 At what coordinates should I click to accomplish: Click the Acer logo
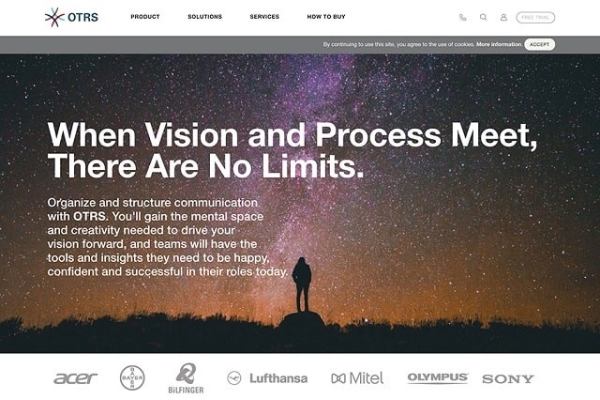click(x=75, y=378)
